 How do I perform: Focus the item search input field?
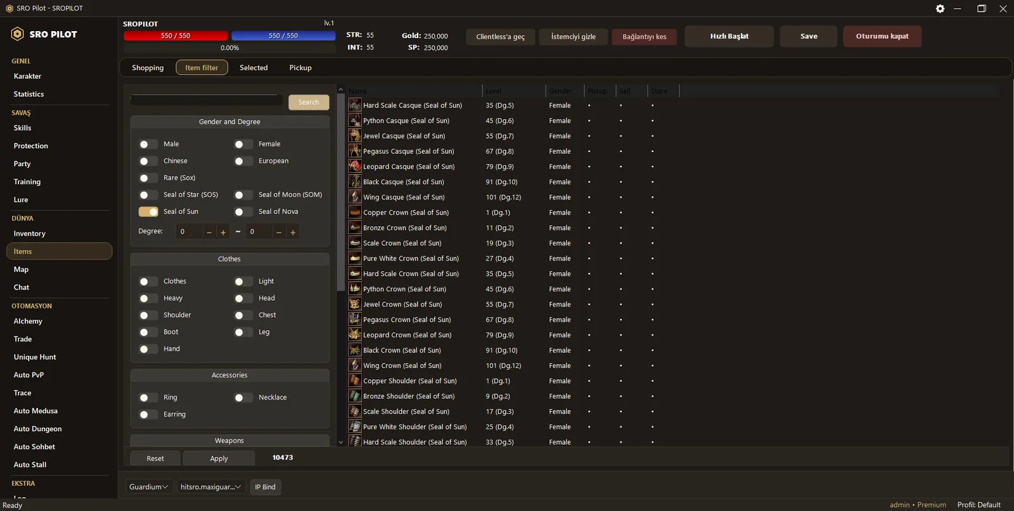coord(207,100)
